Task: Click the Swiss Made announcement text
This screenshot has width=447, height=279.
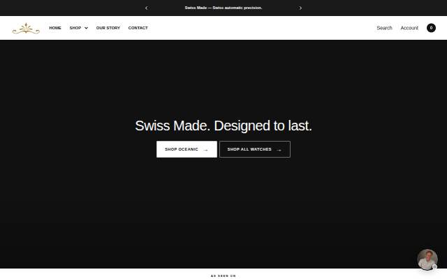Action: (x=223, y=8)
